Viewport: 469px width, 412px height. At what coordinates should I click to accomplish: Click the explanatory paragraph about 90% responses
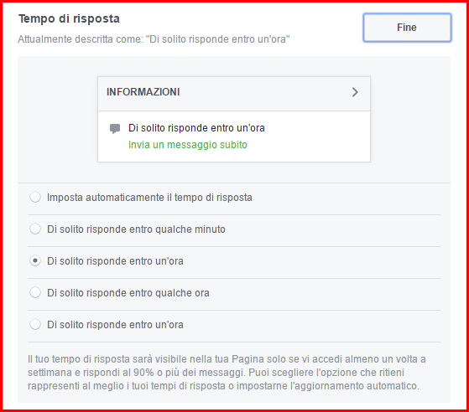227,373
